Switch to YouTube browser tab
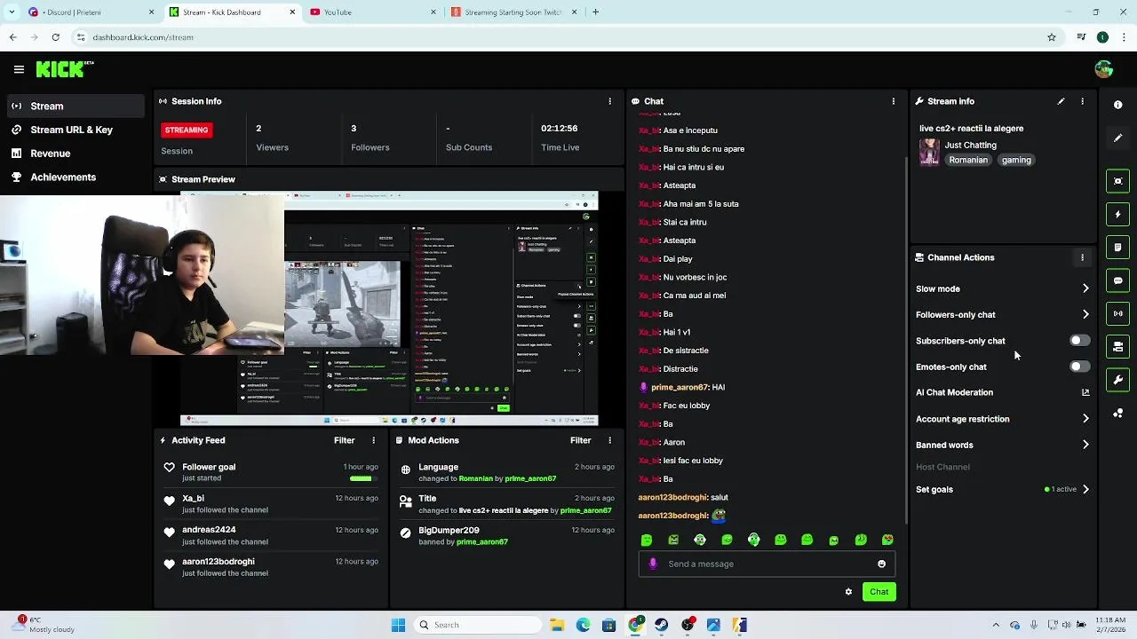Image resolution: width=1137 pixels, height=639 pixels. click(373, 12)
